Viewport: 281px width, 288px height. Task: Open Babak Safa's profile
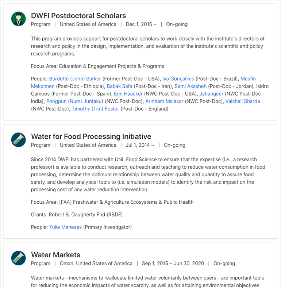point(119,86)
